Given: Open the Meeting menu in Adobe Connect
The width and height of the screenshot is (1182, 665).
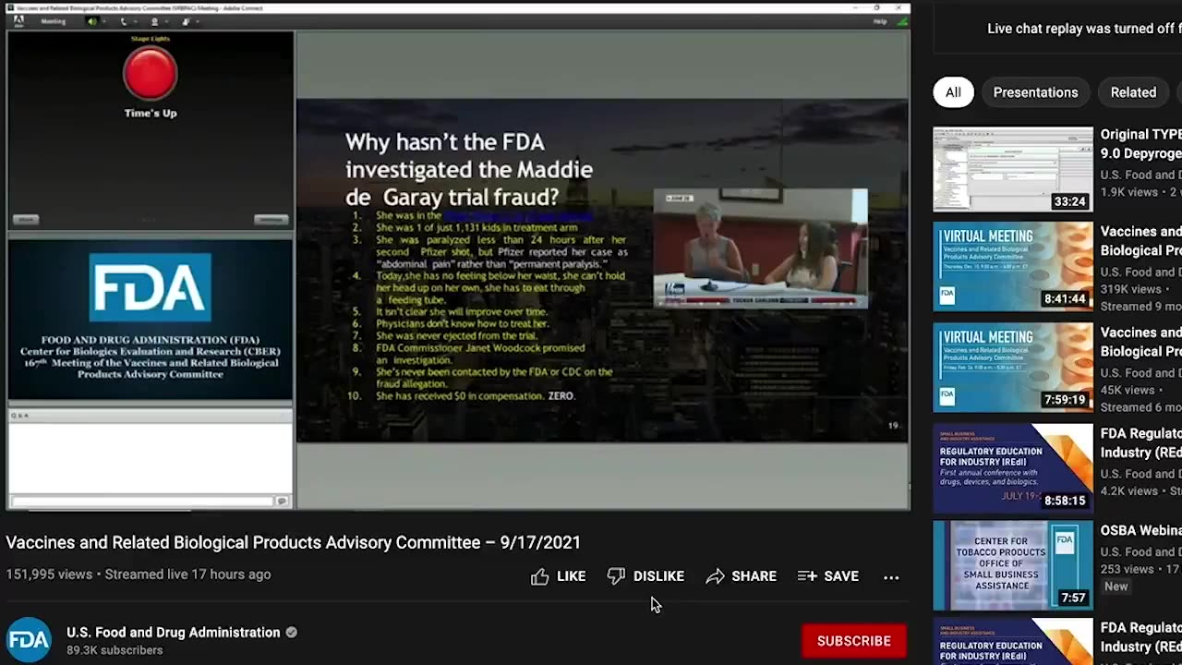Looking at the screenshot, I should tap(53, 21).
